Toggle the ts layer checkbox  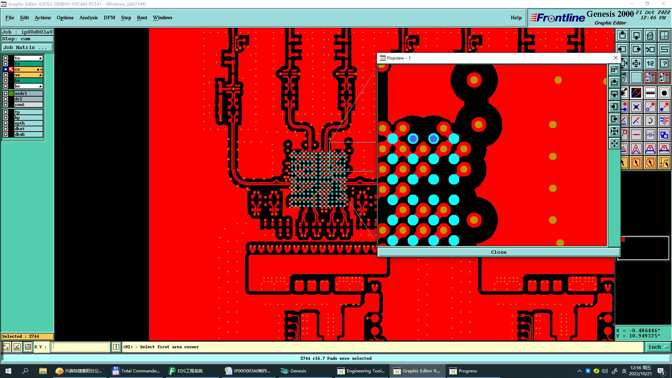point(6,64)
